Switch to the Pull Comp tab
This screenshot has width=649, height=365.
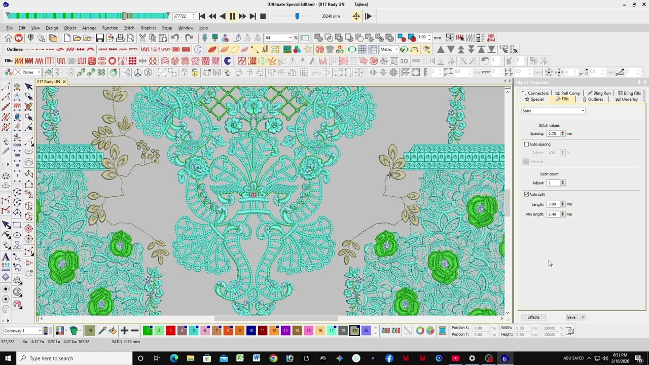pyautogui.click(x=568, y=93)
